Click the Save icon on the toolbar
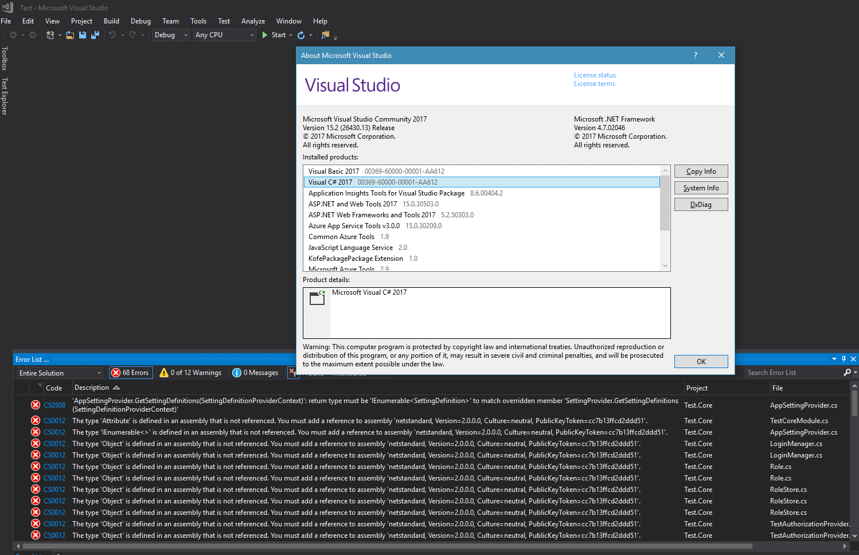Screen dimensions: 859x555 83,35
